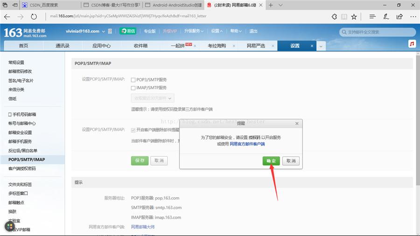Switch to Android-AndroidStudio browser tab

coord(174,5)
